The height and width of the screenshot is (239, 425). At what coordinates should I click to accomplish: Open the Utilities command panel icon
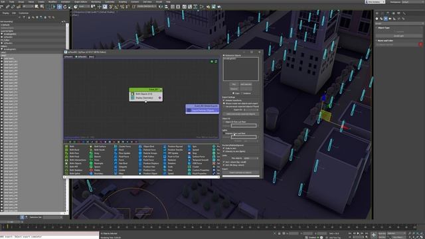coord(404,13)
